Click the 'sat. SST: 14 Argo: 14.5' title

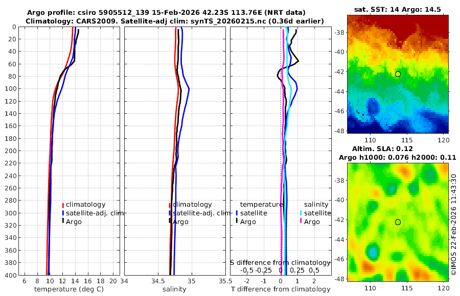pyautogui.click(x=398, y=9)
